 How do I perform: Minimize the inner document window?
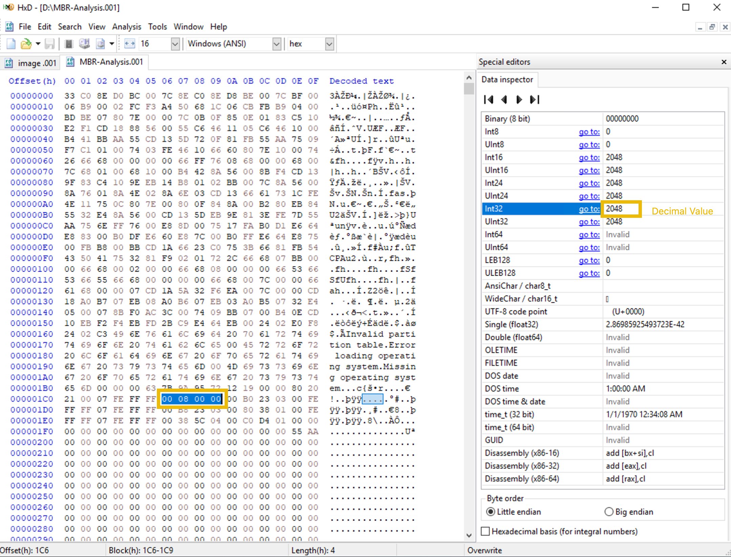tap(700, 27)
